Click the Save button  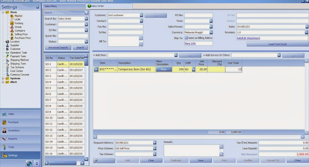click(201, 161)
